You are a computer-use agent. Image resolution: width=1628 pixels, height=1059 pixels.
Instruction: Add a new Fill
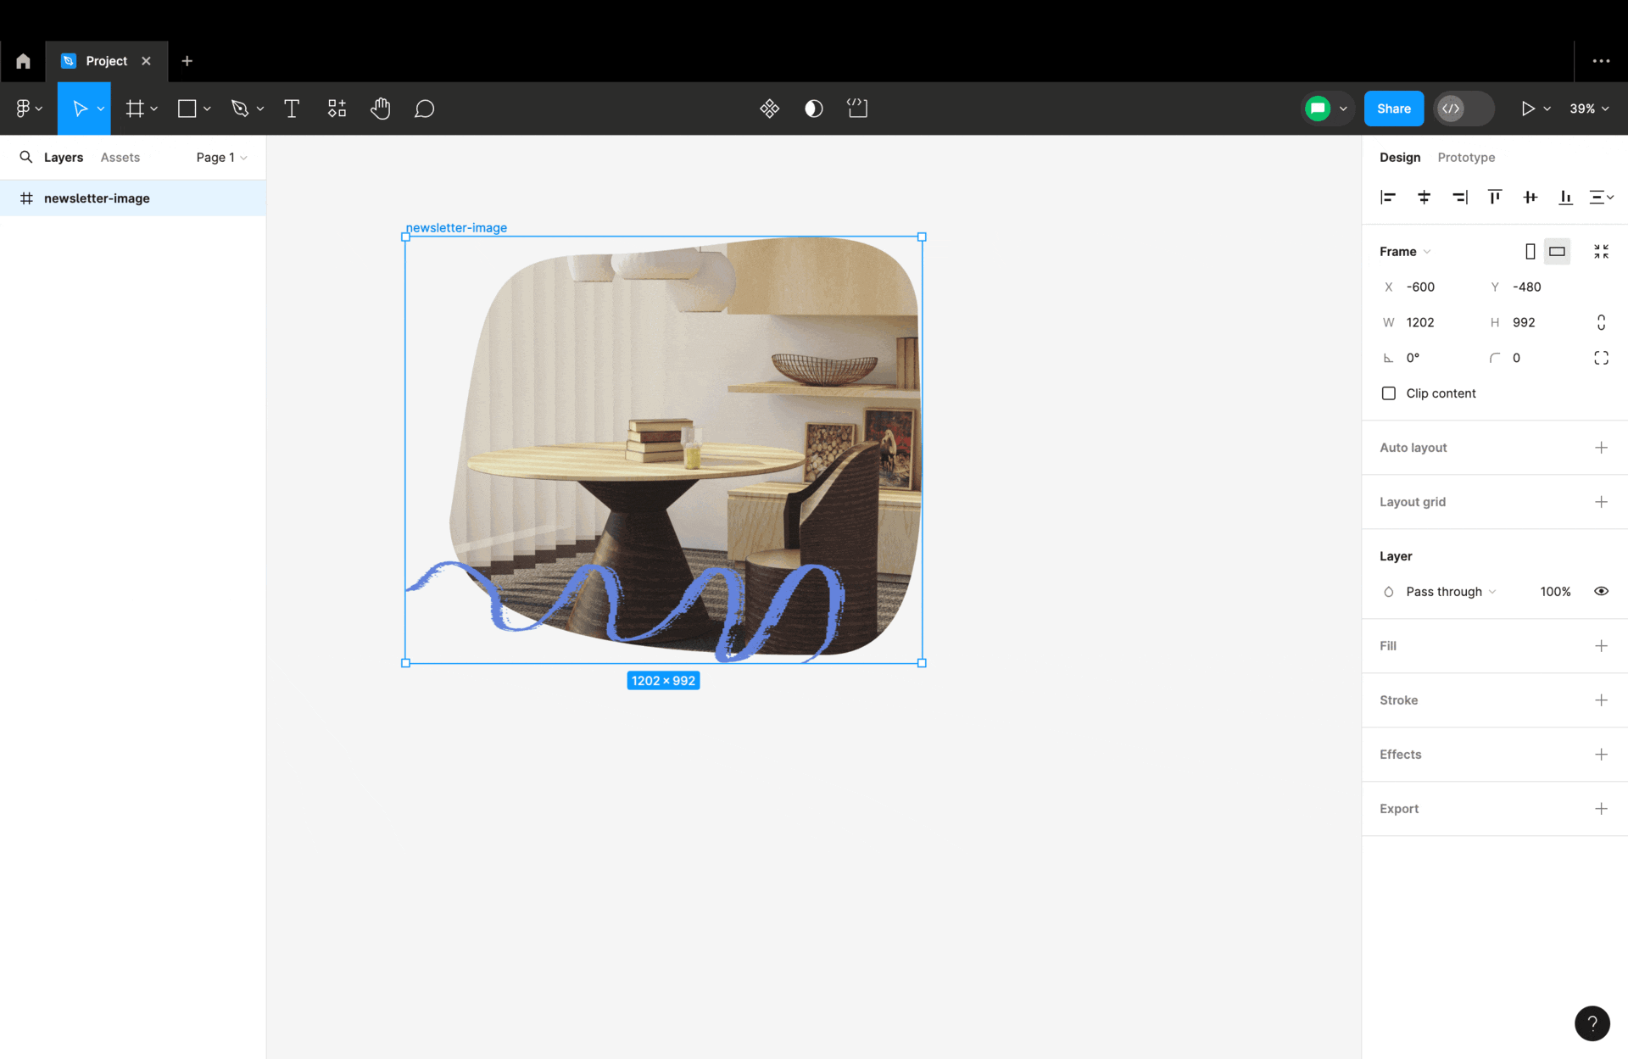click(1601, 646)
